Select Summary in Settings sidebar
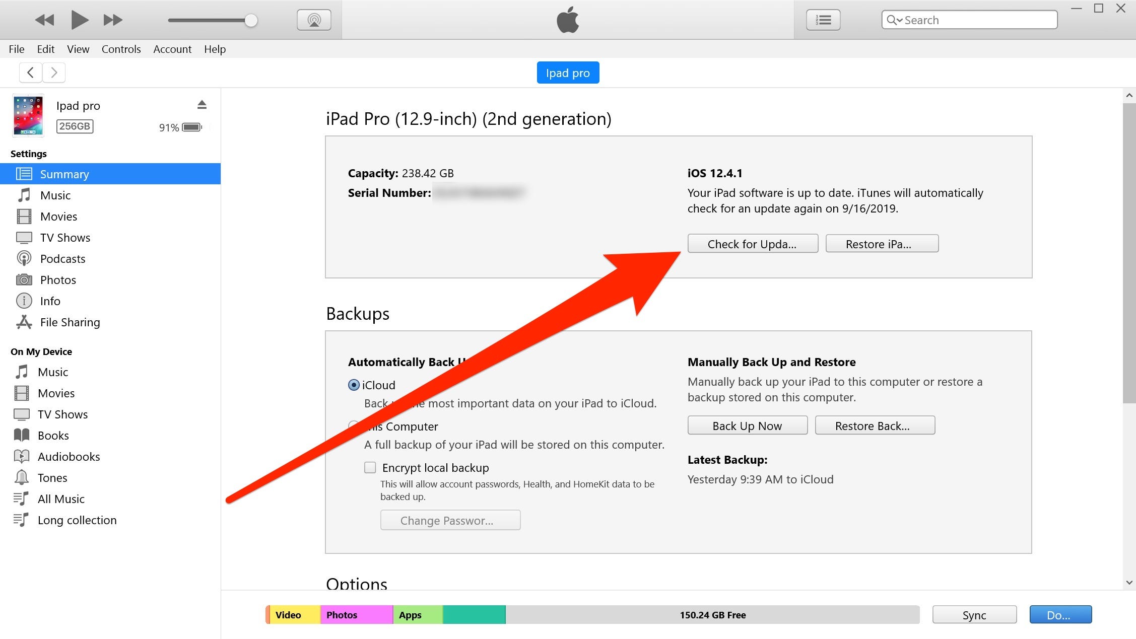The image size is (1136, 639). click(x=110, y=174)
